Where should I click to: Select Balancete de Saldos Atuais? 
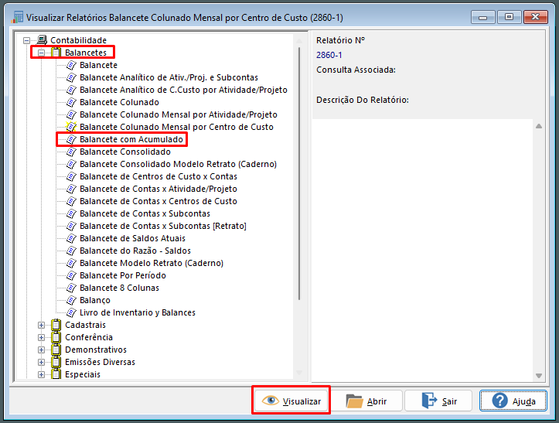[132, 238]
